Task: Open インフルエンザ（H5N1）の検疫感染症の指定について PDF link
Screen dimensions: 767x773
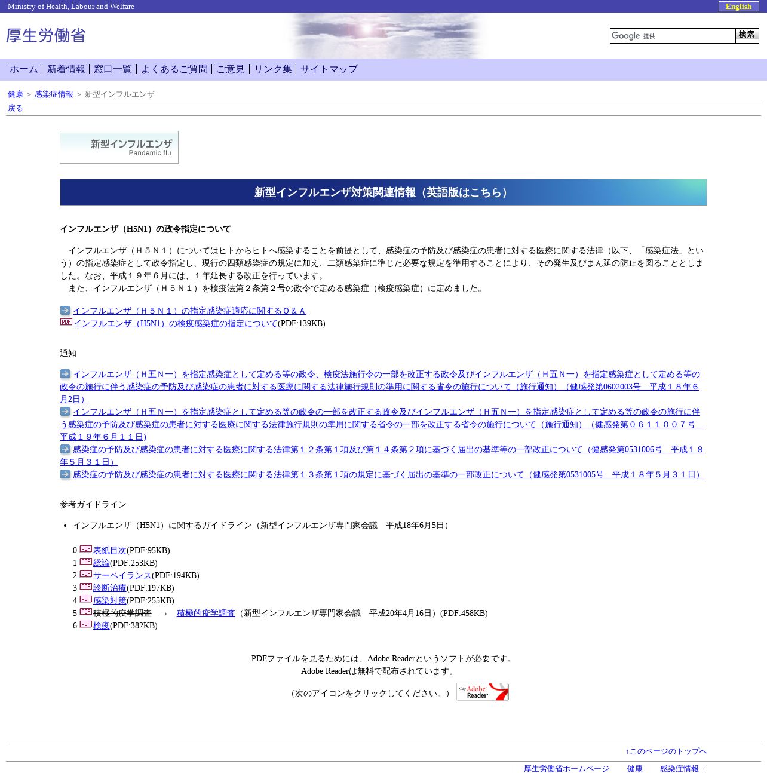Action: coord(176,323)
